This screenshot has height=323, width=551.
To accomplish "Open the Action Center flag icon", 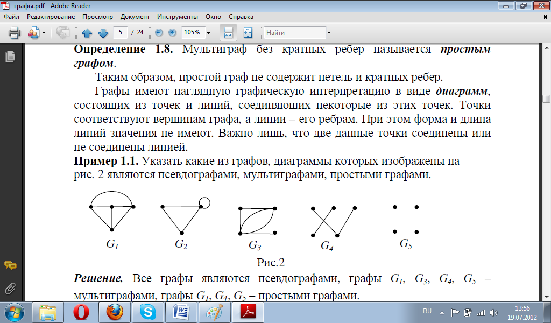I will (455, 312).
